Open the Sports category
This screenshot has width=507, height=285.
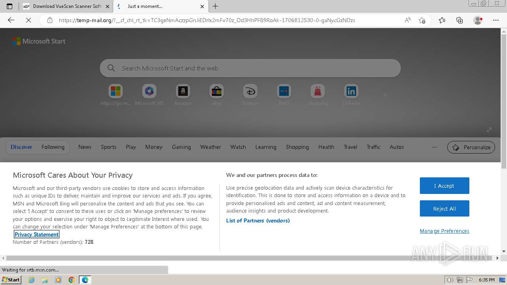pyautogui.click(x=109, y=147)
